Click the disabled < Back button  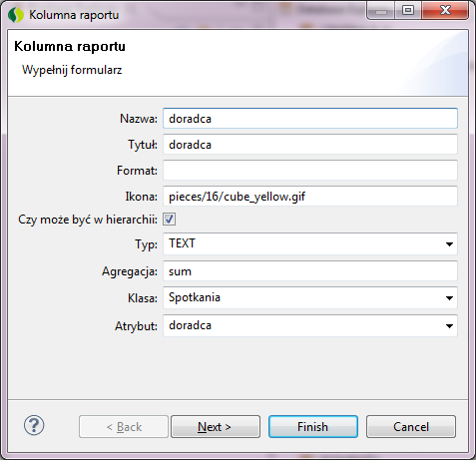(x=124, y=426)
